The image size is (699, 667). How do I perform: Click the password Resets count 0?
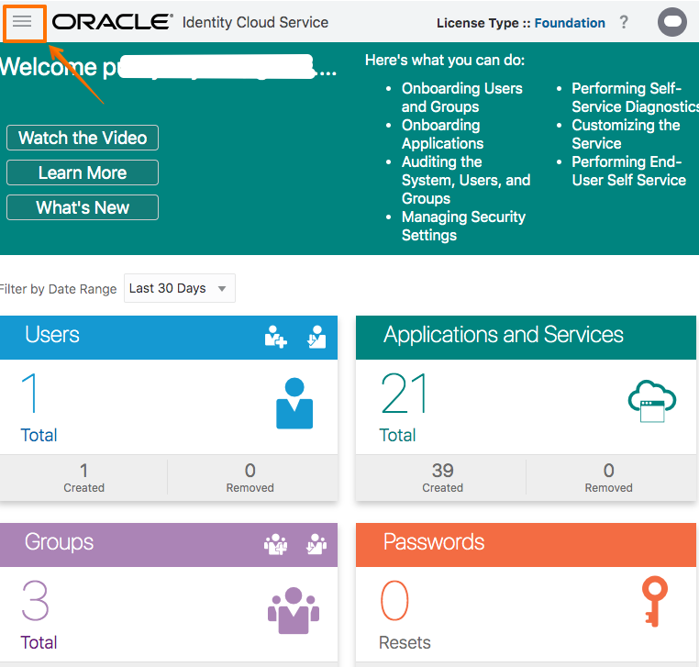pyautogui.click(x=394, y=601)
